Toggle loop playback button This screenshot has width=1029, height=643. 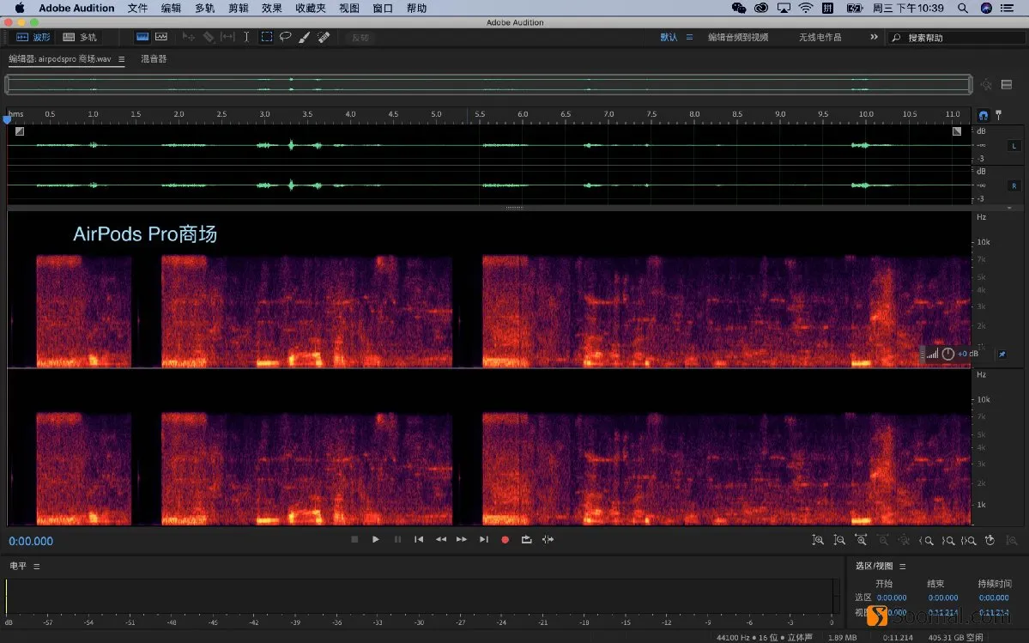click(526, 539)
